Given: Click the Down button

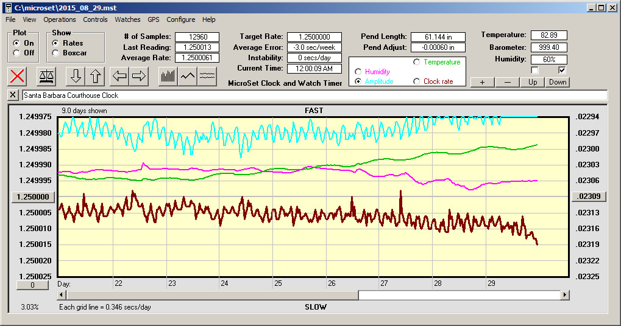Looking at the screenshot, I should (558, 81).
